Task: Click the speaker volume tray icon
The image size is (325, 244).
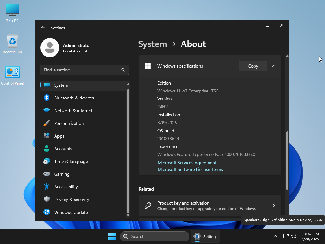Action: 294,236
